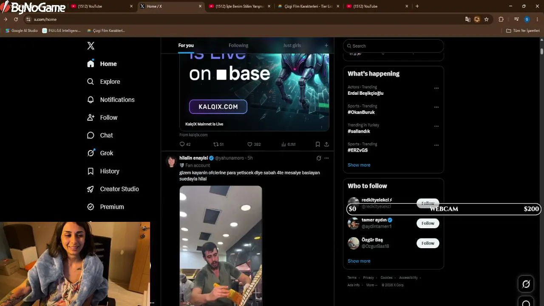Expand the footer More menu
This screenshot has width=544, height=306.
[x=371, y=285]
